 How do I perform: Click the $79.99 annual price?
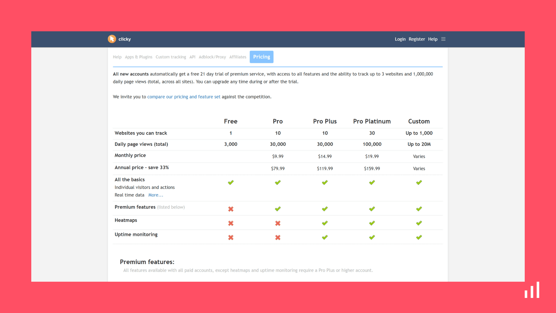(x=278, y=169)
